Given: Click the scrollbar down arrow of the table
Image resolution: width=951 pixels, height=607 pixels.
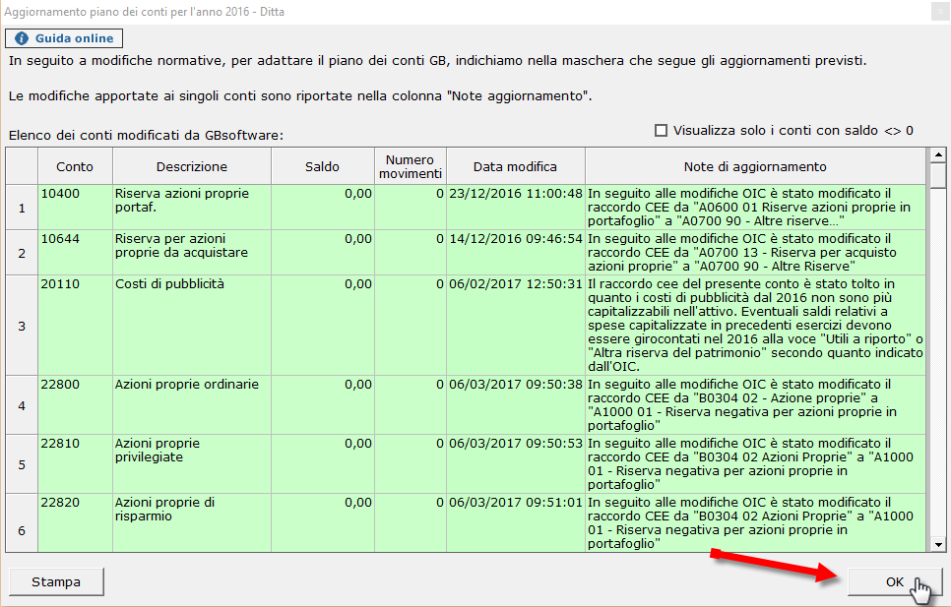Looking at the screenshot, I should [938, 545].
